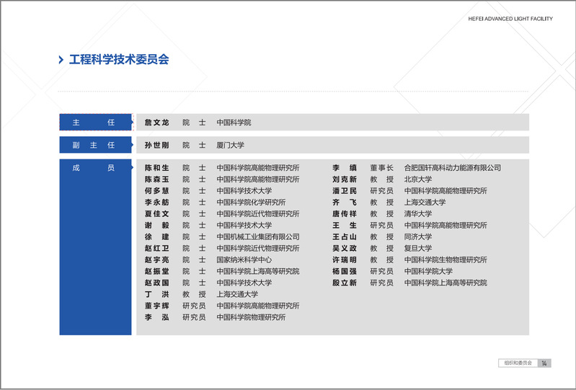Screen dimensions: 576x390
Task: Click the name 李缜
Action: [345, 168]
